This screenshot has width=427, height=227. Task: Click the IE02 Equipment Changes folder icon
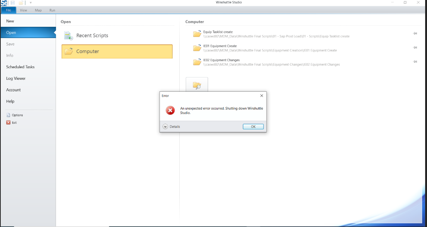[197, 62]
